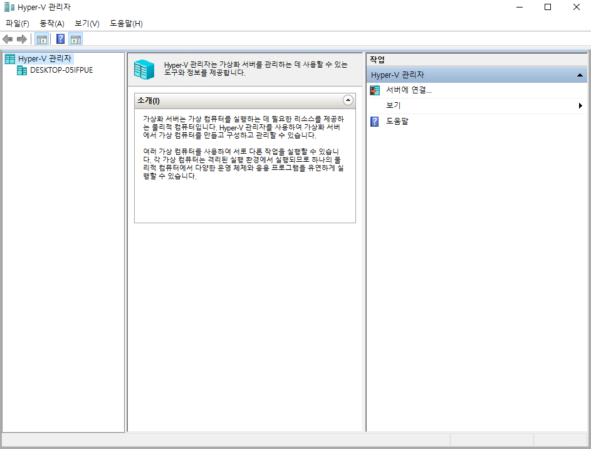Close the Hyper-V 관리자 window
Screen dimensions: 591x449
pyautogui.click(x=577, y=7)
